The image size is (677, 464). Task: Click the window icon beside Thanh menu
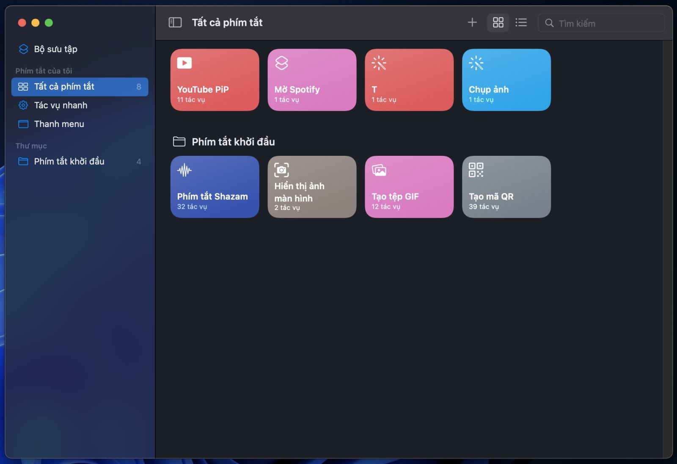[x=23, y=124]
